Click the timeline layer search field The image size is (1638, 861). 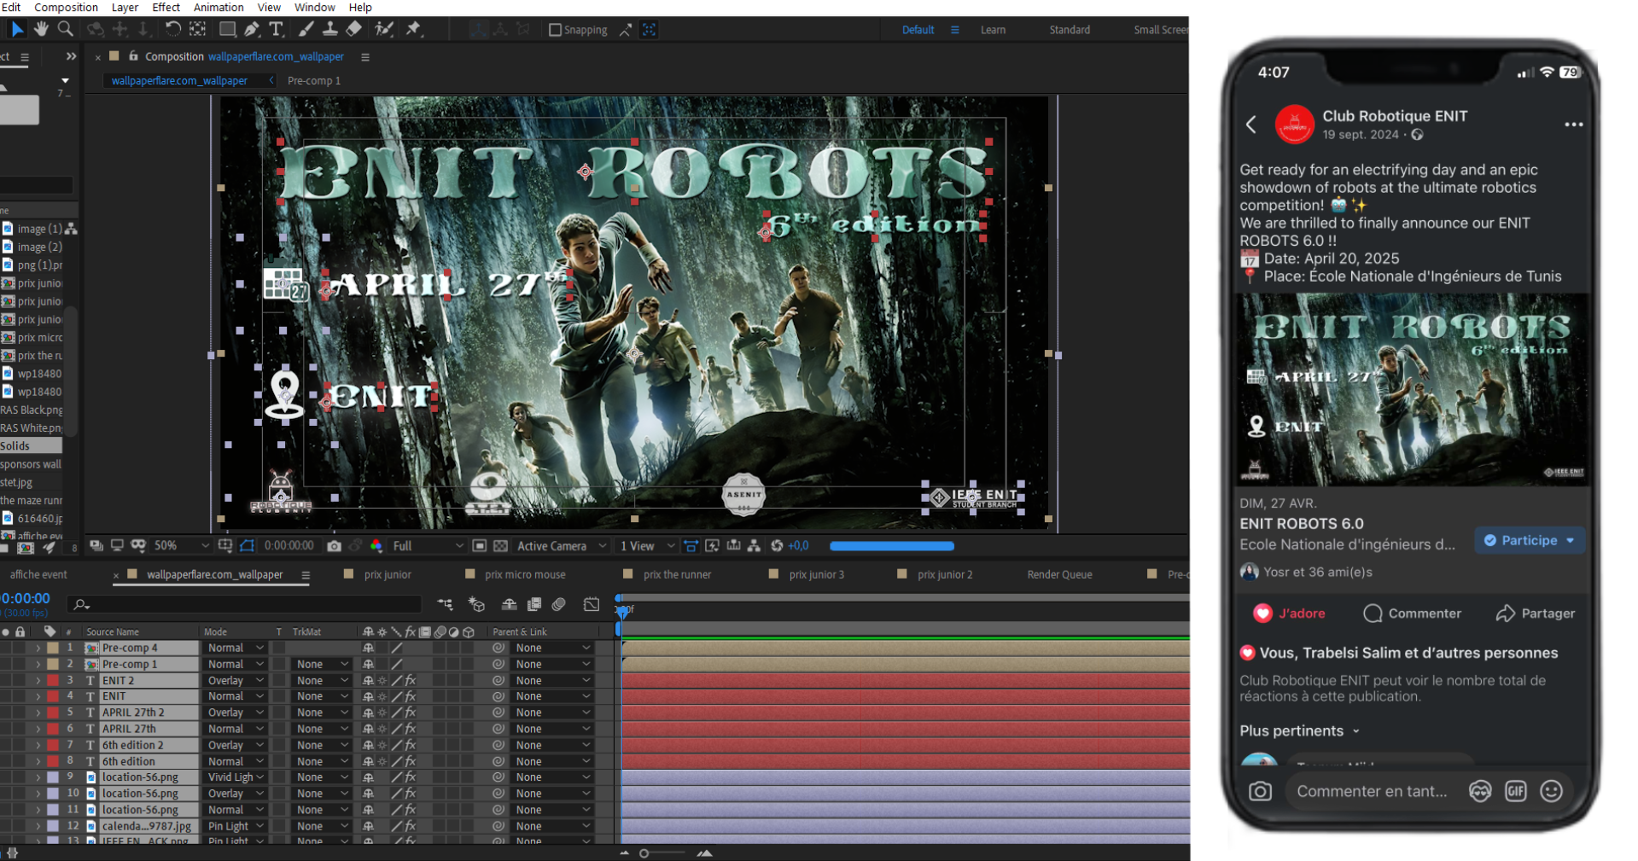click(245, 604)
